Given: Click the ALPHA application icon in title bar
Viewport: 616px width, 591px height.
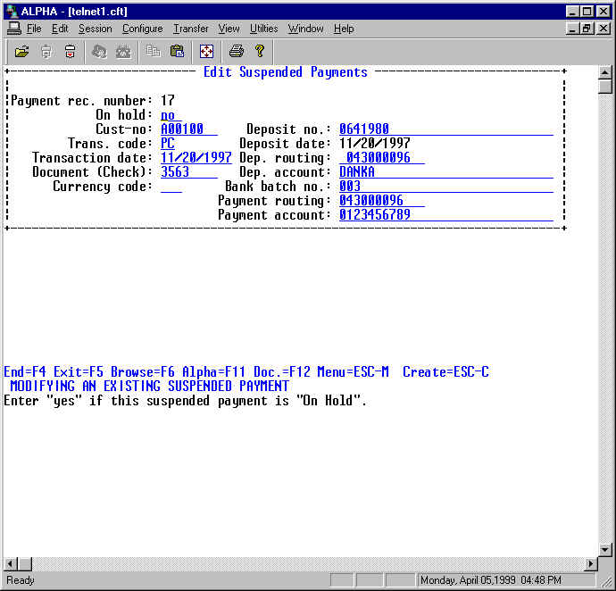Looking at the screenshot, I should coord(12,11).
